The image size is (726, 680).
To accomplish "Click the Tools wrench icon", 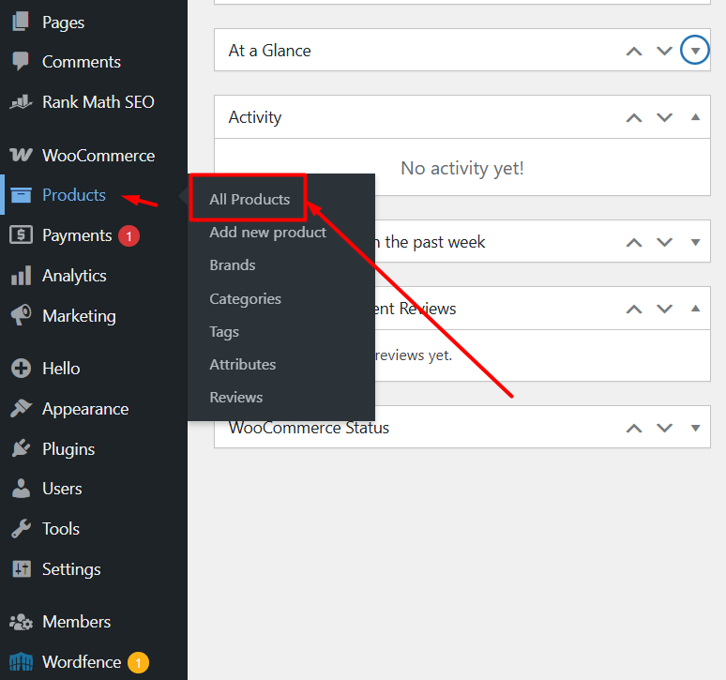I will [21, 529].
